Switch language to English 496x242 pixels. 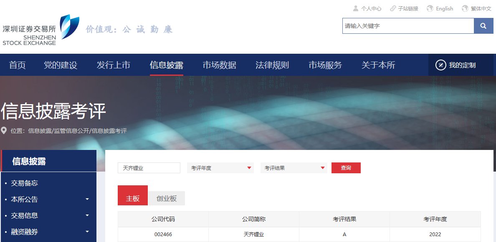445,9
